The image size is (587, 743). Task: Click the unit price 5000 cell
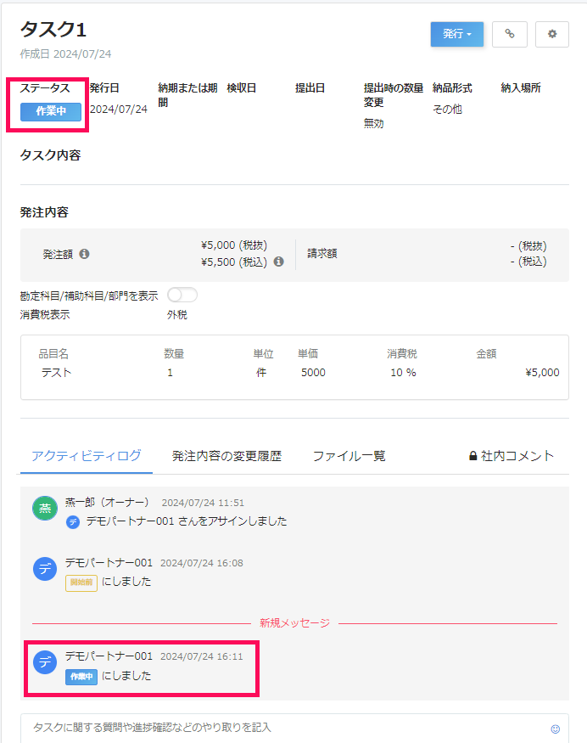click(x=313, y=373)
